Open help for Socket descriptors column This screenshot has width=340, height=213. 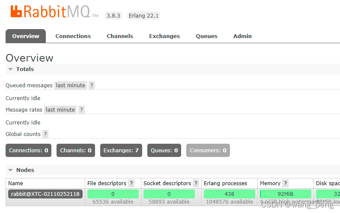pyautogui.click(x=196, y=183)
